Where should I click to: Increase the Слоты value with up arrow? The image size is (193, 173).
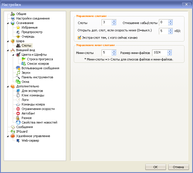pos(114,21)
